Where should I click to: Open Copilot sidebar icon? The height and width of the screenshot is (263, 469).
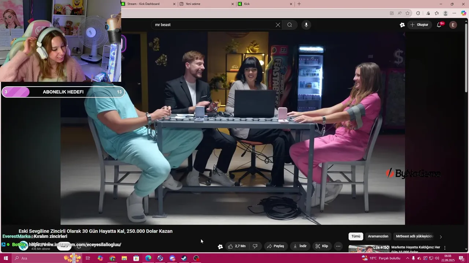click(x=464, y=13)
